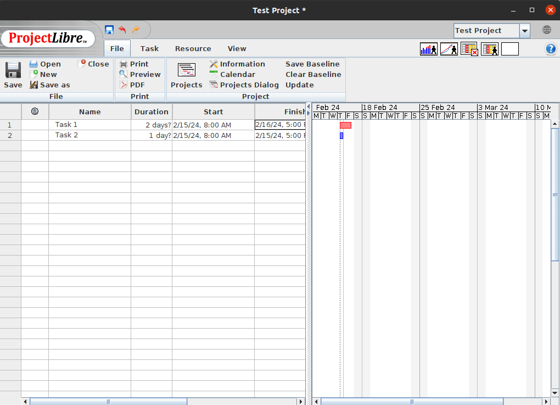The image size is (560, 405).
Task: Click the Start column header
Action: pyautogui.click(x=213, y=112)
